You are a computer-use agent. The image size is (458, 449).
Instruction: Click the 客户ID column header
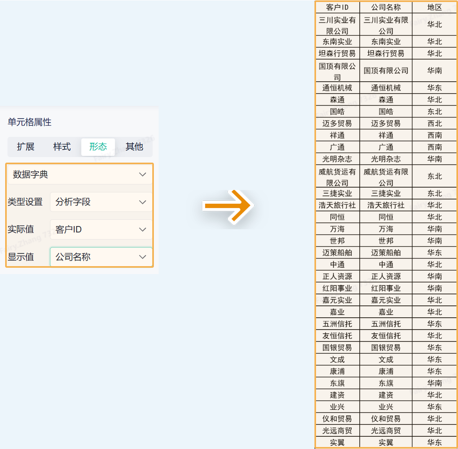[337, 7]
